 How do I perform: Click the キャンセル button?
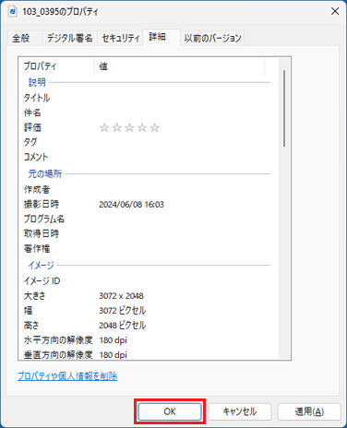pyautogui.click(x=240, y=411)
